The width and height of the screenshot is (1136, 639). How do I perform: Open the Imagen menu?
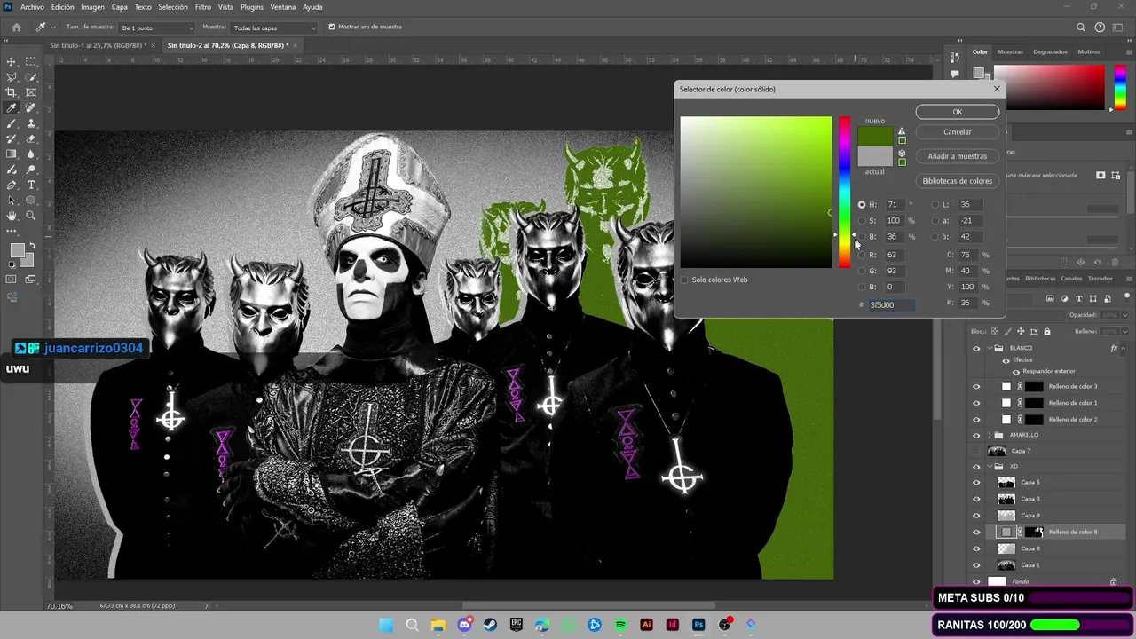(x=92, y=7)
